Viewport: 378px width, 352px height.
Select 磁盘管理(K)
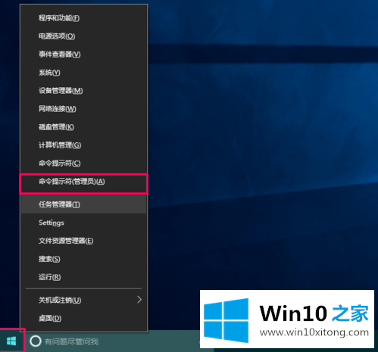(x=83, y=127)
